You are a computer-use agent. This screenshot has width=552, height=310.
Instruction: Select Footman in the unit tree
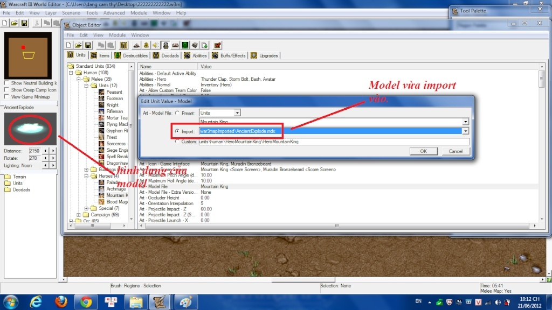point(114,98)
